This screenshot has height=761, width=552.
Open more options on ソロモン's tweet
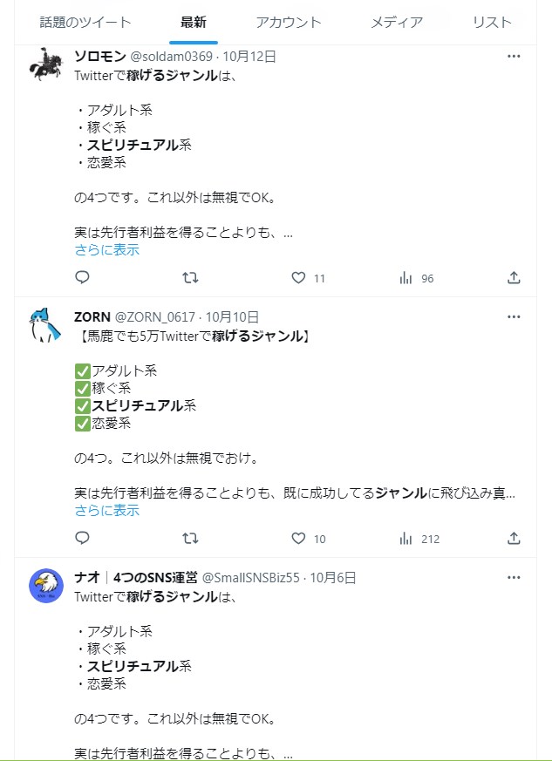coord(514,56)
